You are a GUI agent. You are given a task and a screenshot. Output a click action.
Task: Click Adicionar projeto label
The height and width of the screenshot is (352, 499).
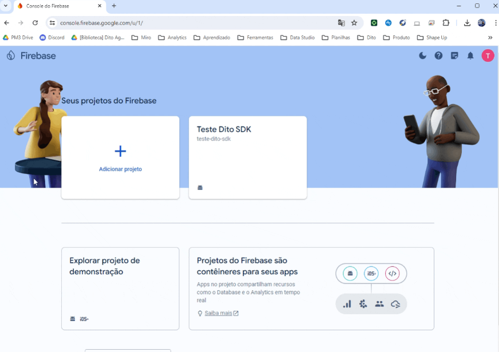[120, 169]
